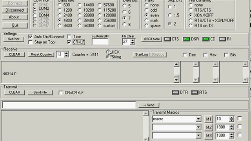Choose 115200 baud rate
The width and height of the screenshot is (251, 141).
coord(100,10)
